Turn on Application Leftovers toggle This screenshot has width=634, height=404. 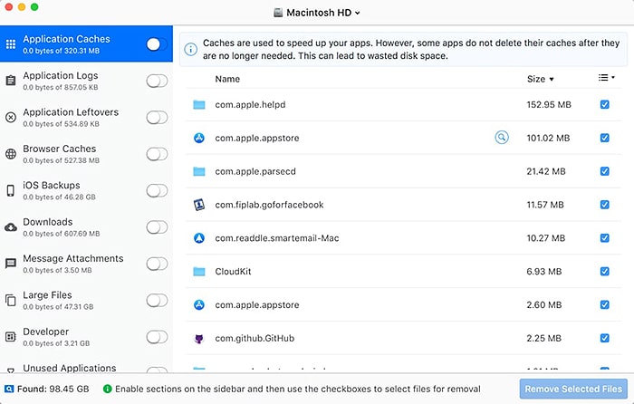pos(157,117)
